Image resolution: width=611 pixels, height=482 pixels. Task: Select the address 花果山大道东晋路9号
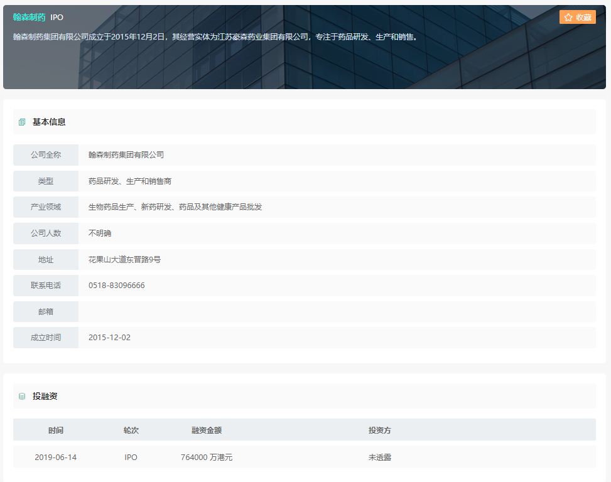click(x=124, y=260)
